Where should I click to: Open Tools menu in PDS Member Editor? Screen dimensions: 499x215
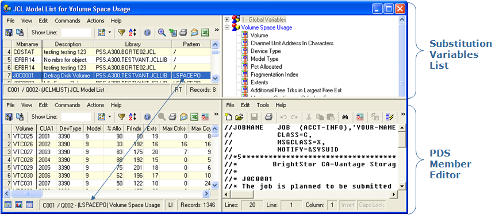tap(263, 105)
